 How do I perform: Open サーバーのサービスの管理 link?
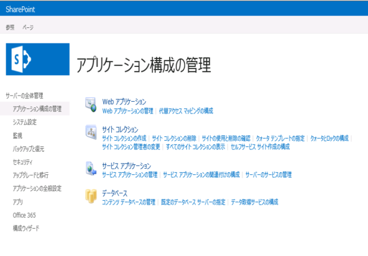pos(269,175)
